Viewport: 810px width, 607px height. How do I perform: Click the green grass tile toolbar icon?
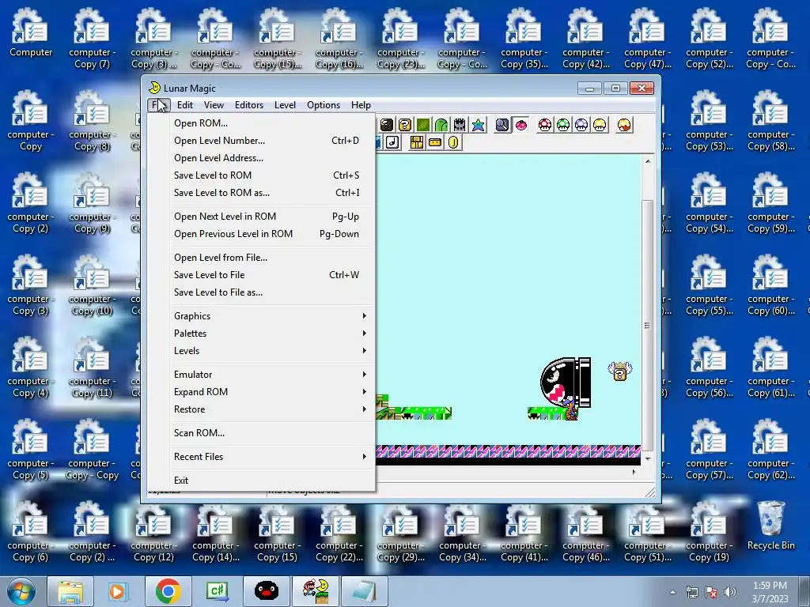pyautogui.click(x=423, y=125)
